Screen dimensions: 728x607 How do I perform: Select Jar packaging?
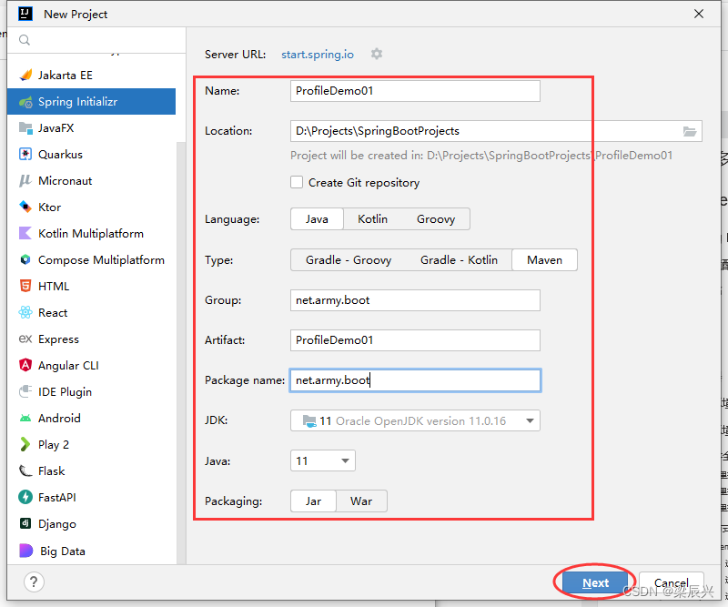[x=313, y=501]
